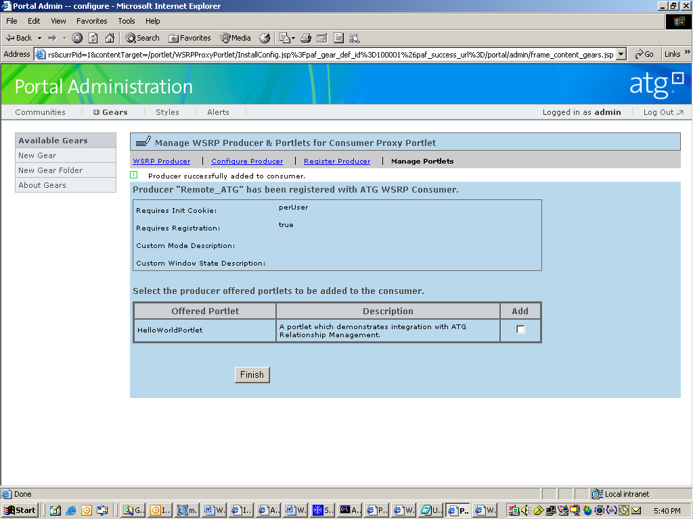Switch to the 'm.' taskbar window
This screenshot has height=519, width=693.
(x=187, y=510)
